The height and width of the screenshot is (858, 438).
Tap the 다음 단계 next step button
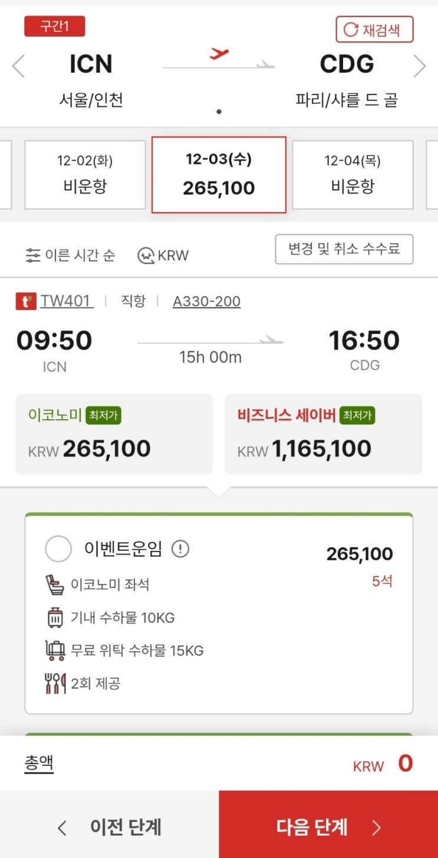pyautogui.click(x=328, y=827)
